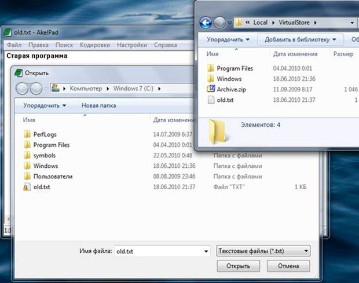Open the Файл menu in AkelPad

click(x=15, y=45)
